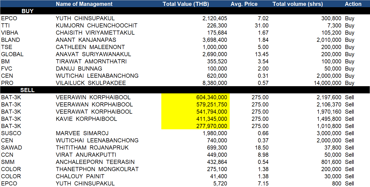Click volume 2,197,600
370x187 pixels.
(x=329, y=97)
